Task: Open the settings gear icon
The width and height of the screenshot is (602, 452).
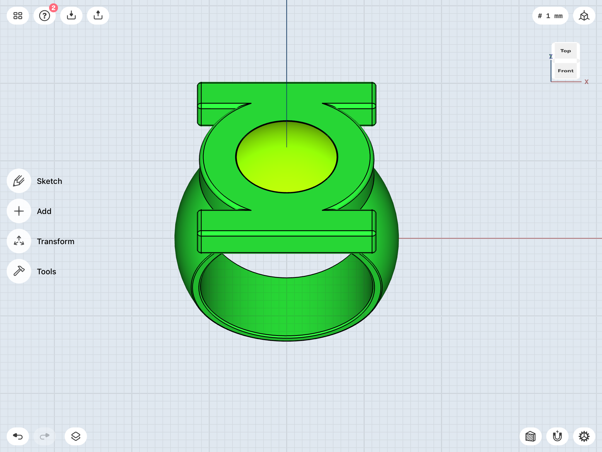Action: tap(584, 436)
